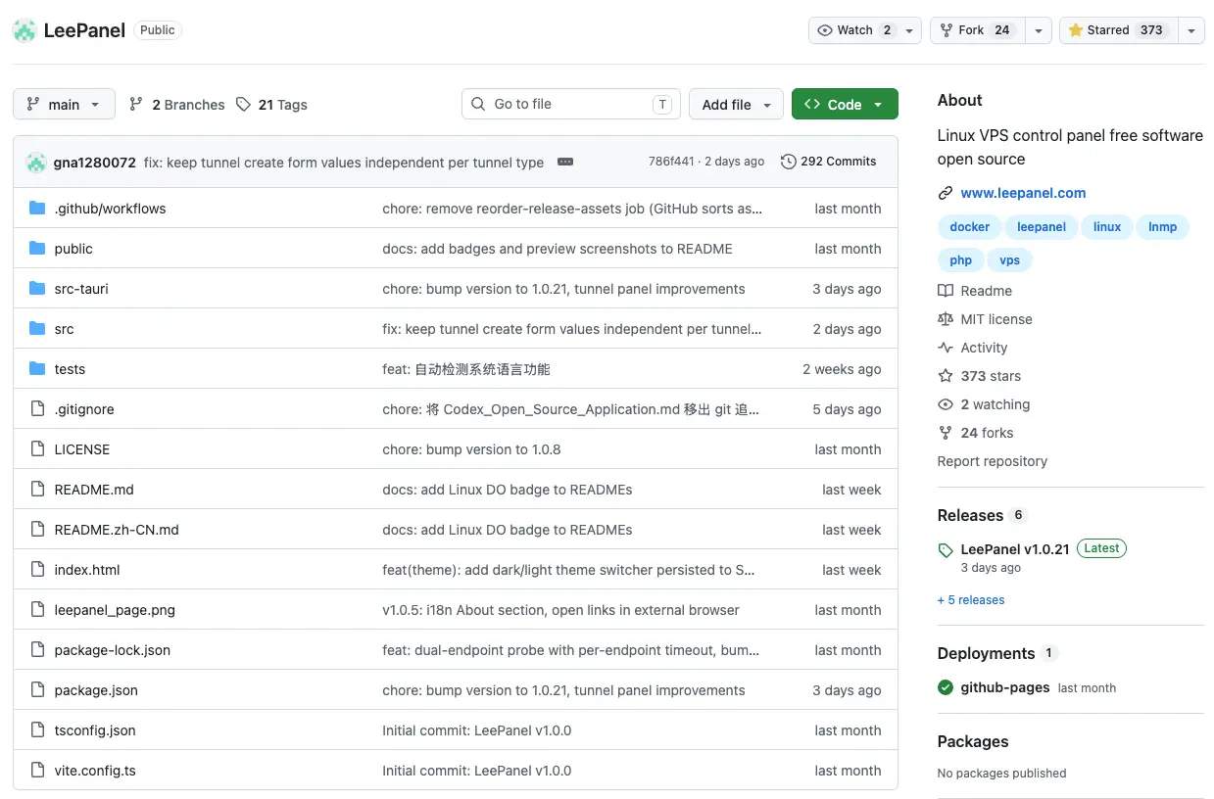This screenshot has width=1214, height=799.
Task: Click the package.json file icon
Action: click(37, 689)
